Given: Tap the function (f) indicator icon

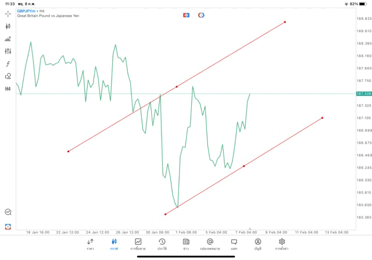Looking at the screenshot, I should 8,64.
